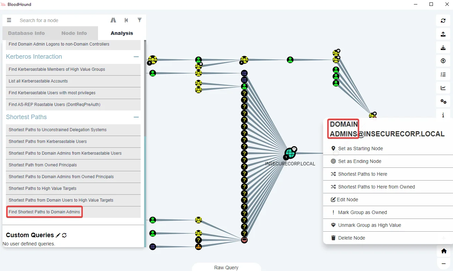Open settings via the gears icon
This screenshot has height=271, width=453.
tap(443, 101)
